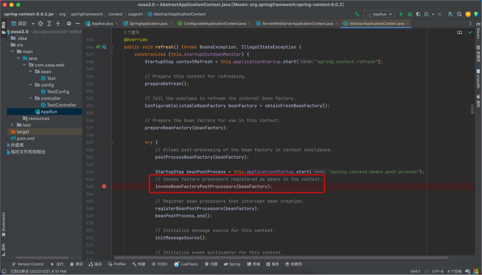Collapse the main folder in tree
Viewport: 482px width, 275px height.
12,51
